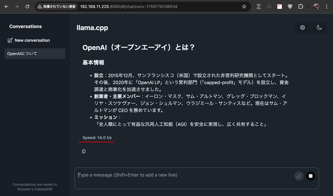The width and height of the screenshot is (333, 196).
Task: Open the red calendar extension icon
Action: (x=279, y=7)
